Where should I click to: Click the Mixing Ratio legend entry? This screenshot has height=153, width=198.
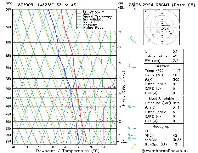[x=93, y=28]
